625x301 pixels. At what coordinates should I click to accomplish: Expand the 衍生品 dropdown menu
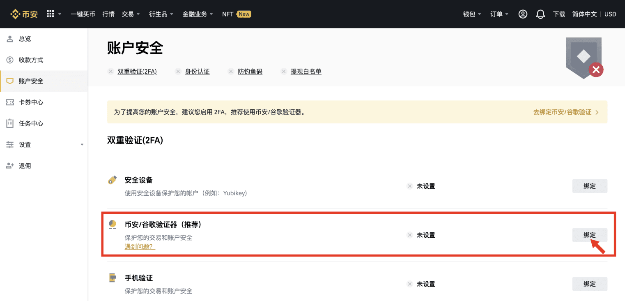pyautogui.click(x=161, y=14)
